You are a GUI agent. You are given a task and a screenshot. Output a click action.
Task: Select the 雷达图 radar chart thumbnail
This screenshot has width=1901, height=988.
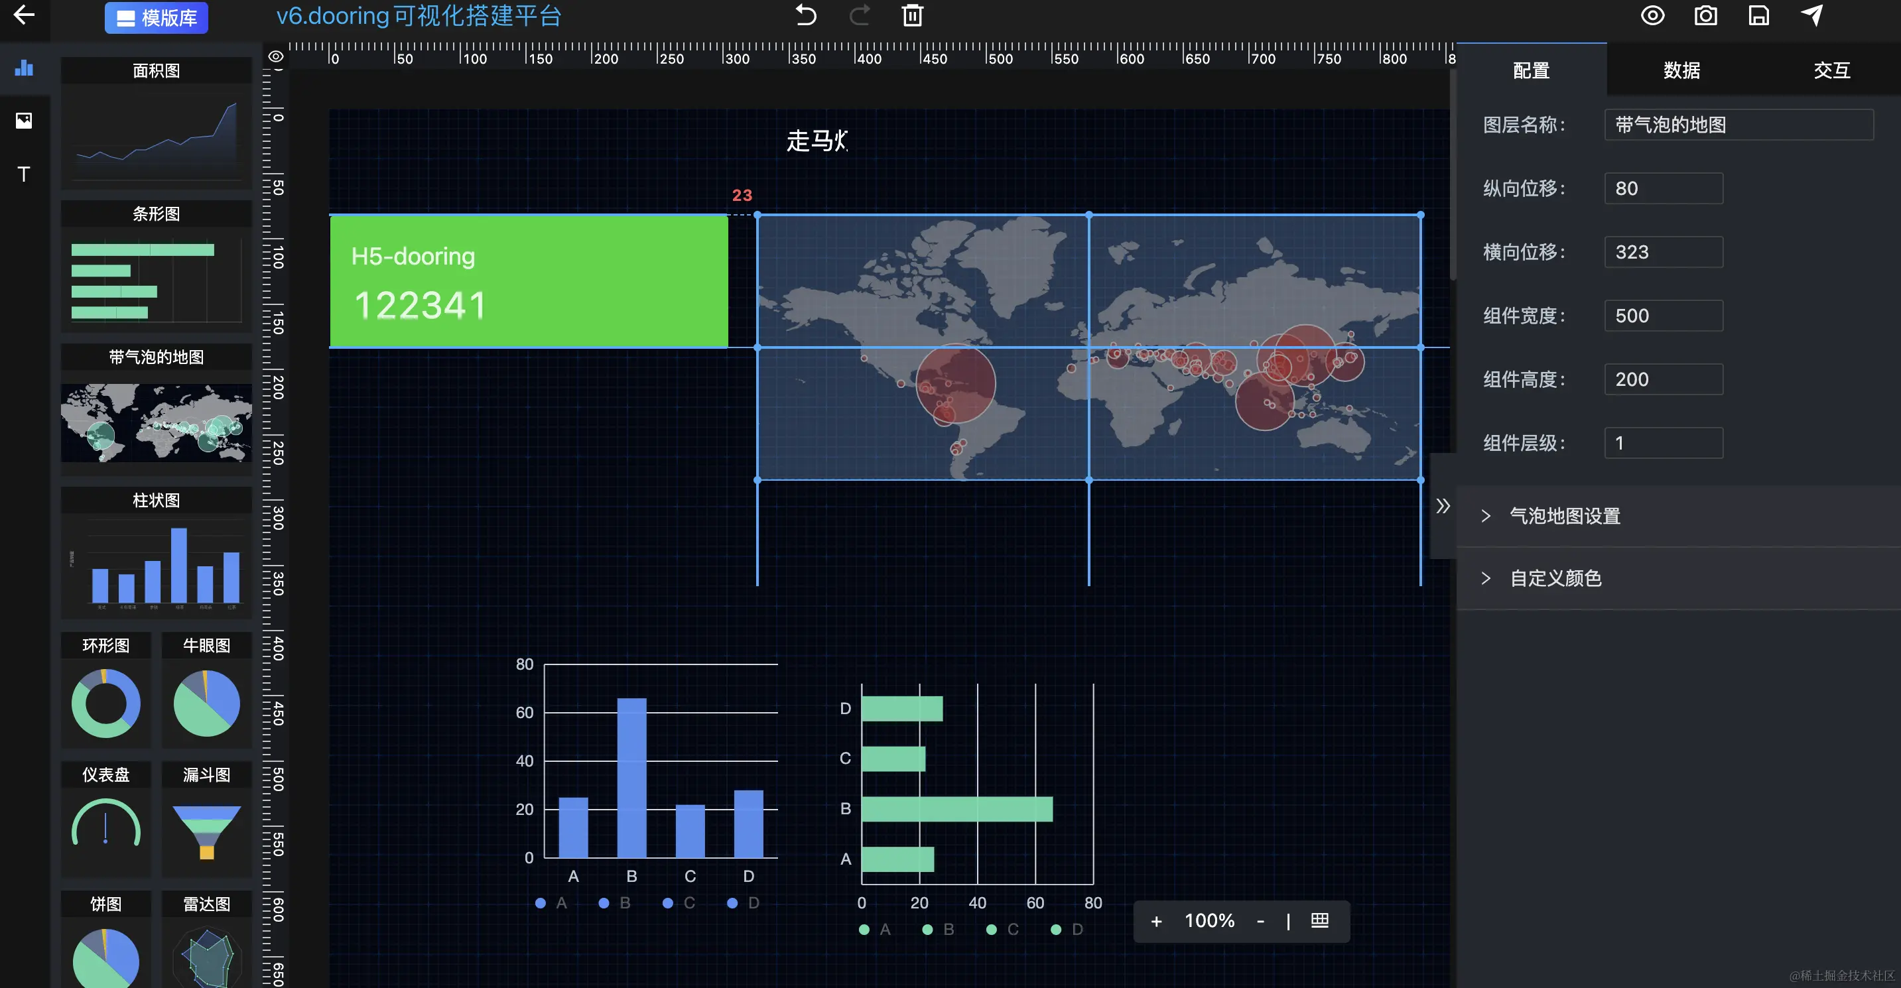tap(207, 940)
